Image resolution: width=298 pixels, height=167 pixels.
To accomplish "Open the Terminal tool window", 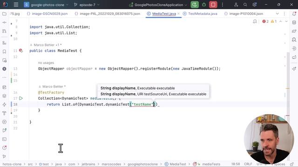I will point(4,139).
